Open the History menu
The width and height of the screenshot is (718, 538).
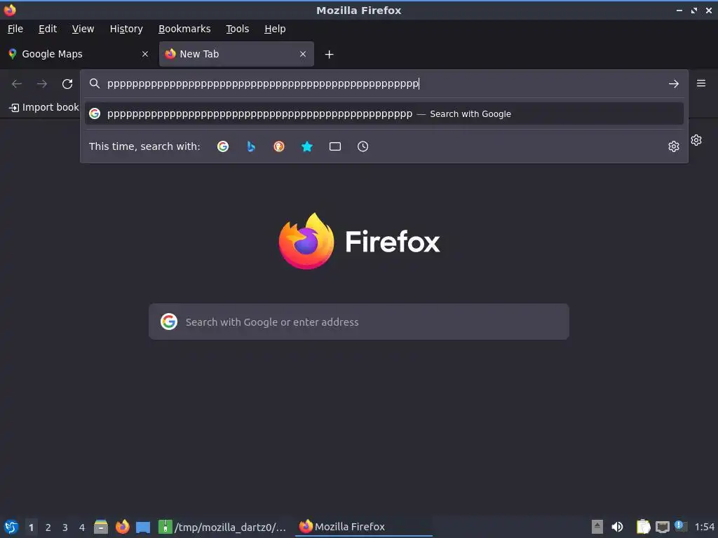coord(126,29)
